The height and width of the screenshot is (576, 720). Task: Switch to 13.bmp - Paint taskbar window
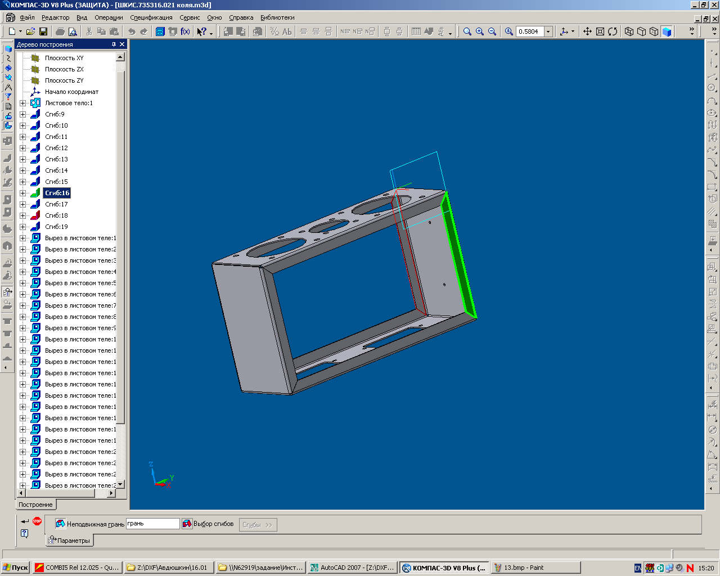coord(535,568)
